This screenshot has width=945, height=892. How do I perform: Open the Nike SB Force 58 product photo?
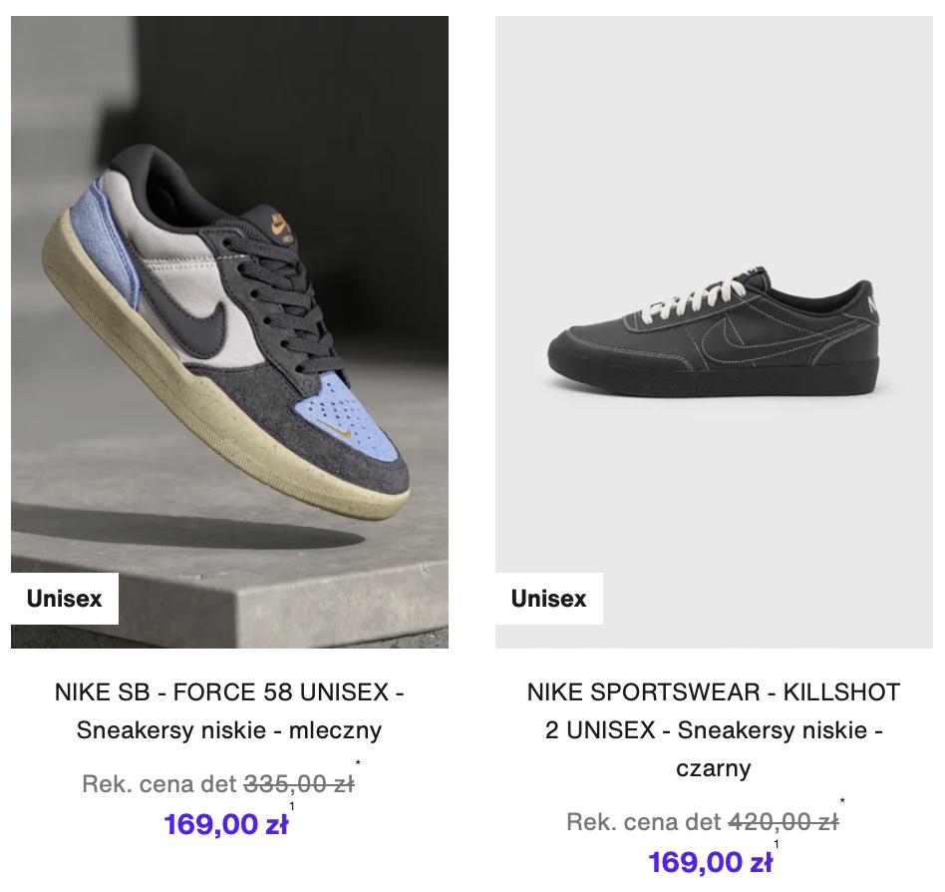[x=229, y=331]
